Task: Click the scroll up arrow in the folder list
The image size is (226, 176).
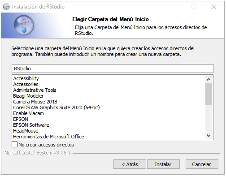Action: click(209, 79)
